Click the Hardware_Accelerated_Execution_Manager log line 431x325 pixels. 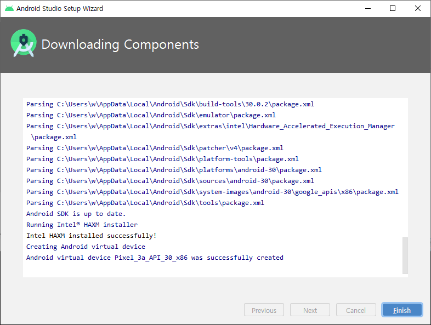(x=210, y=132)
